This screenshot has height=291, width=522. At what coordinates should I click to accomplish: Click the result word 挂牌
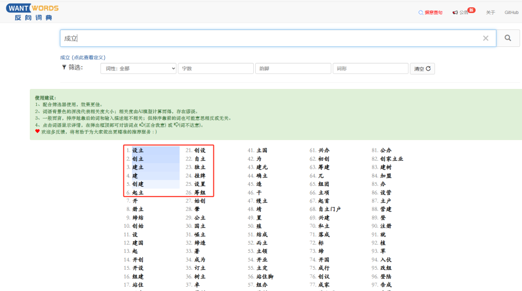pyautogui.click(x=200, y=175)
